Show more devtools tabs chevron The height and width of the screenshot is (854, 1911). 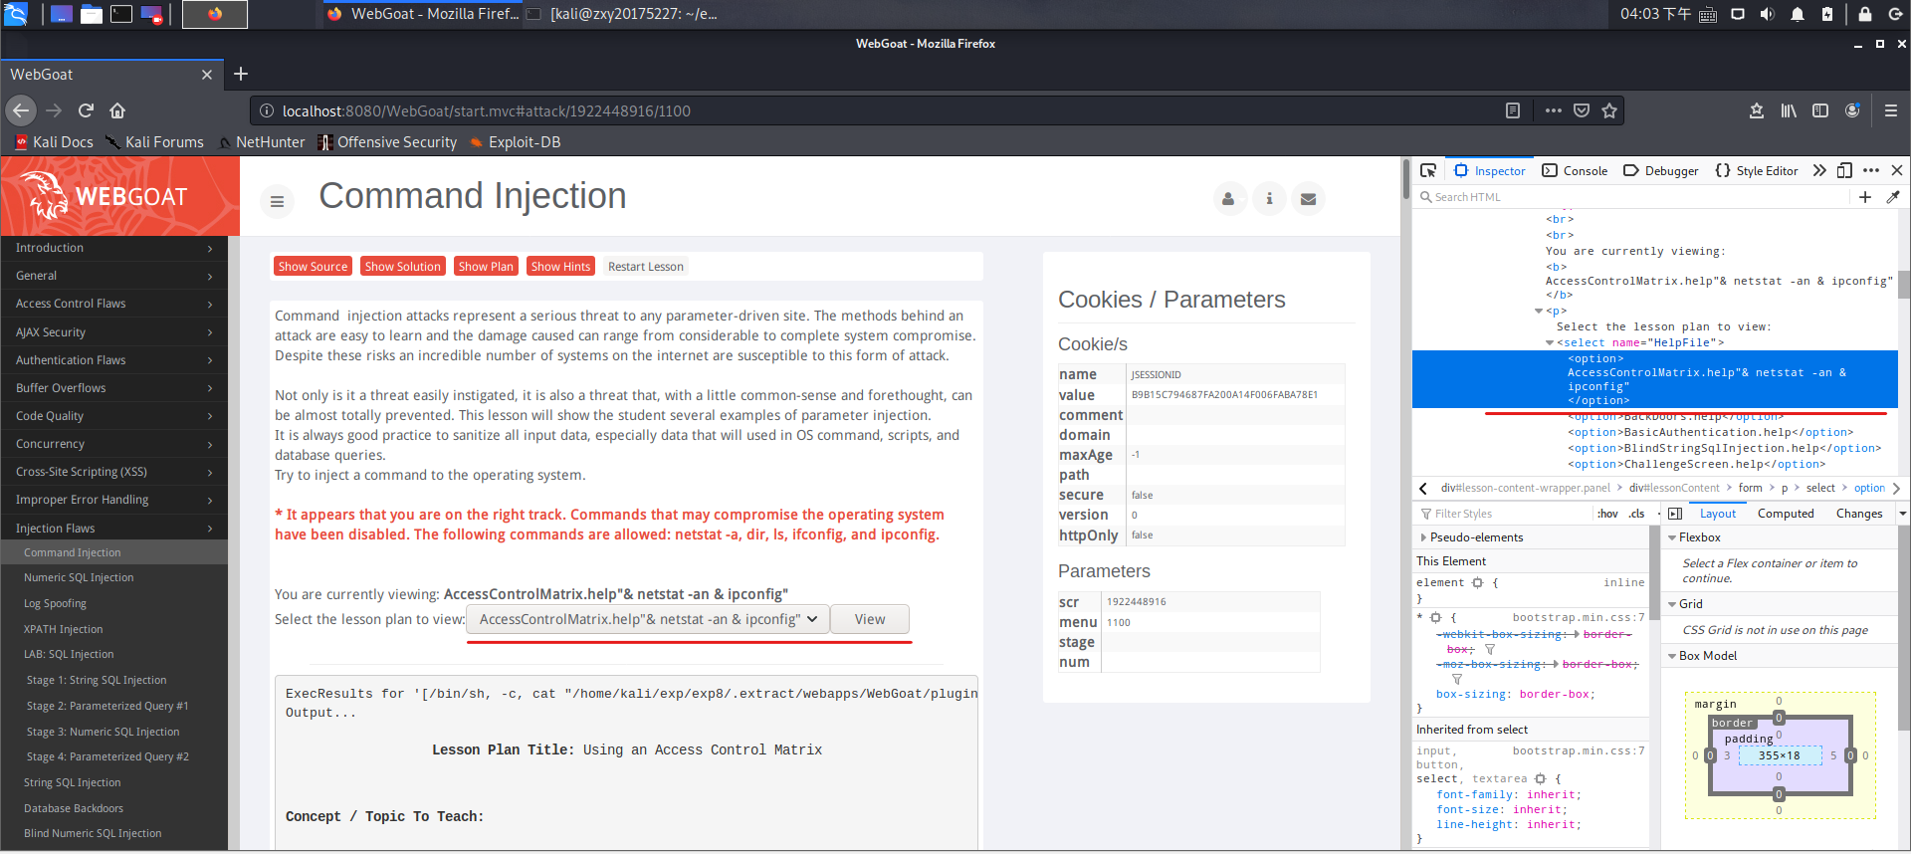1819,170
